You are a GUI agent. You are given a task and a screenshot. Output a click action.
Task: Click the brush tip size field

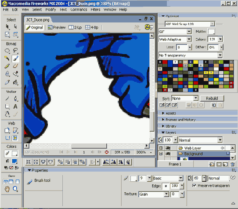point(143,178)
